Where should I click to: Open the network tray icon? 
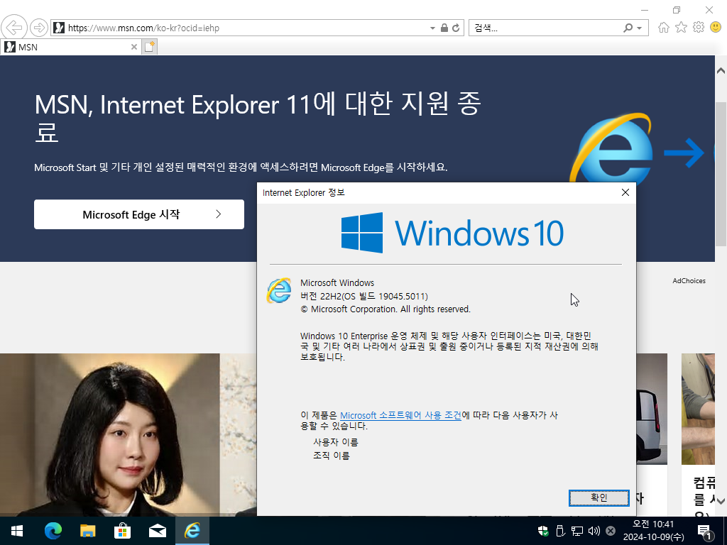pyautogui.click(x=576, y=531)
